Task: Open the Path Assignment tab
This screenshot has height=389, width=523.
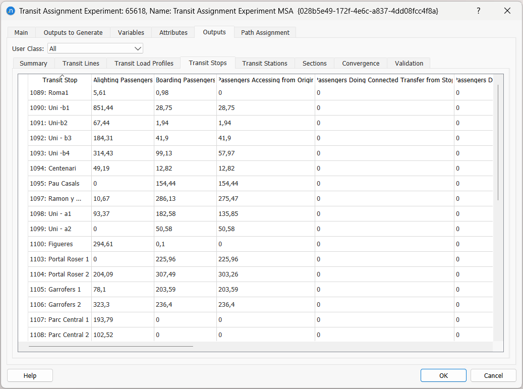Action: pos(265,32)
